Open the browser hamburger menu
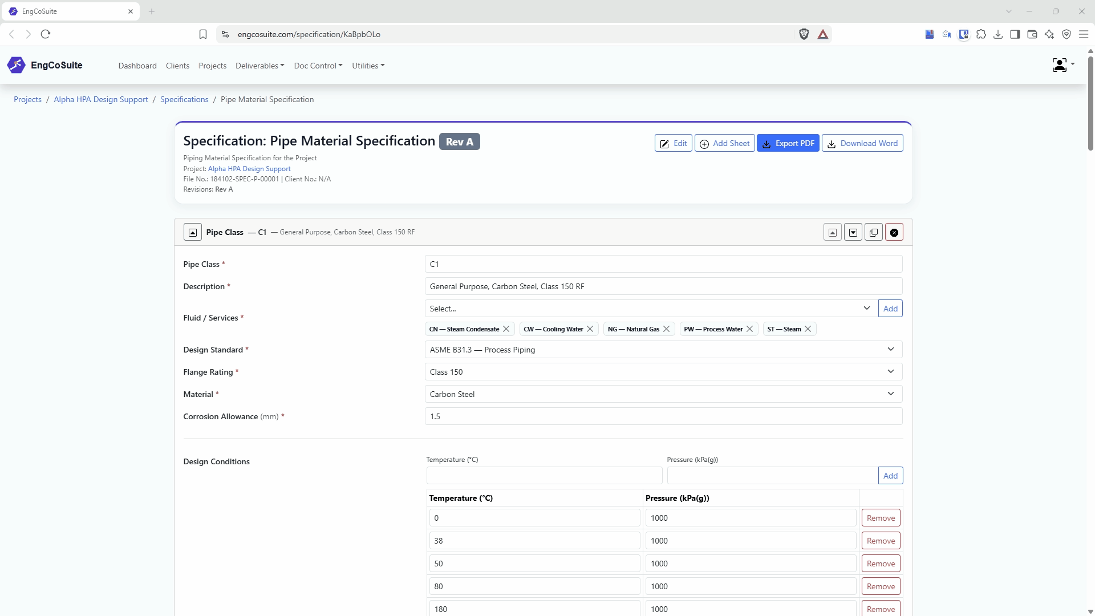The width and height of the screenshot is (1095, 616). click(x=1084, y=34)
